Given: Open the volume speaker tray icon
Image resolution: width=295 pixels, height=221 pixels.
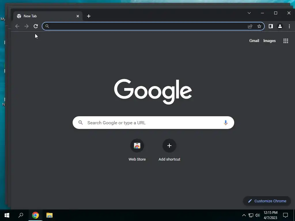Looking at the screenshot, I should [258, 215].
